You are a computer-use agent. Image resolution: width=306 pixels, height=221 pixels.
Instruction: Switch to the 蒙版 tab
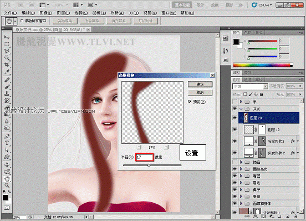(x=247, y=73)
